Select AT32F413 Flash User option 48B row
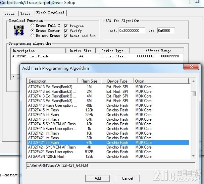This screenshot has height=184, width=204. (108, 105)
